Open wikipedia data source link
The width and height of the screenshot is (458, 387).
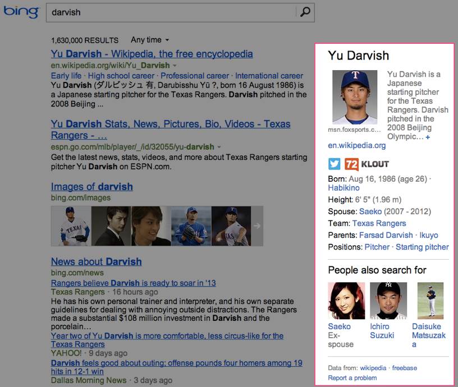coord(373,368)
